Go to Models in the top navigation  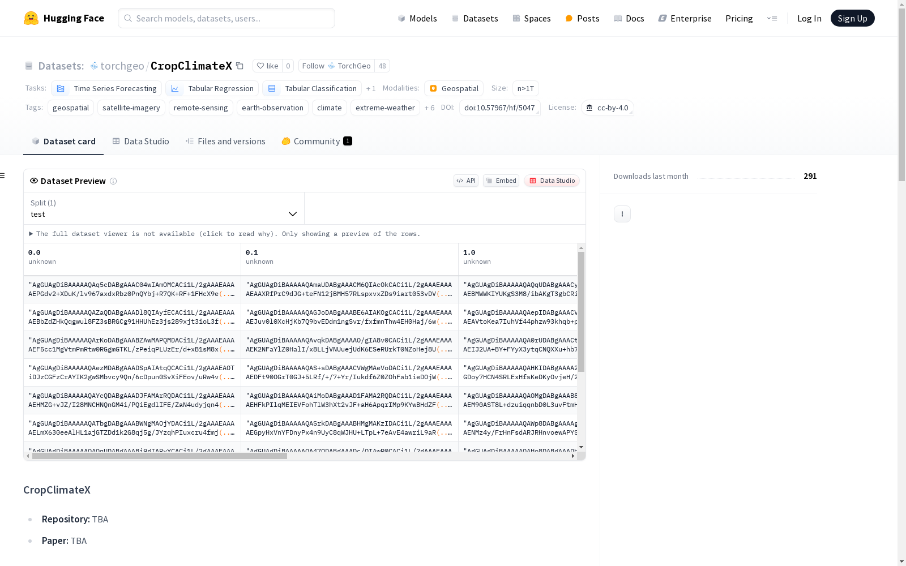pos(417,18)
